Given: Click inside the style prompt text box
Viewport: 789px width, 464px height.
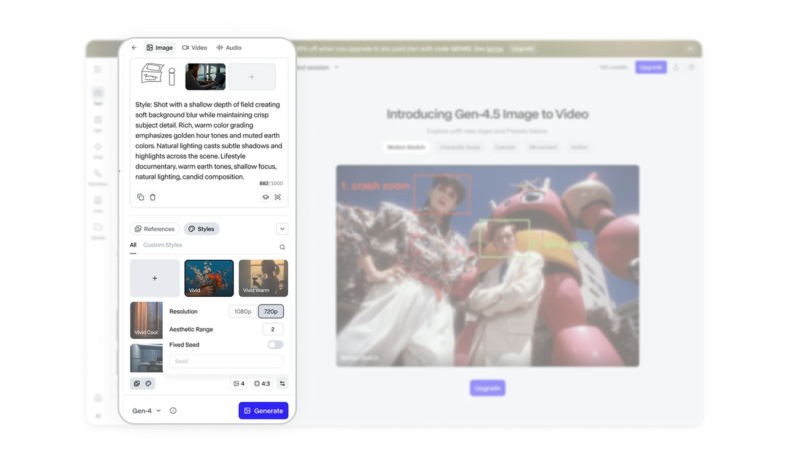Looking at the screenshot, I should (x=209, y=140).
